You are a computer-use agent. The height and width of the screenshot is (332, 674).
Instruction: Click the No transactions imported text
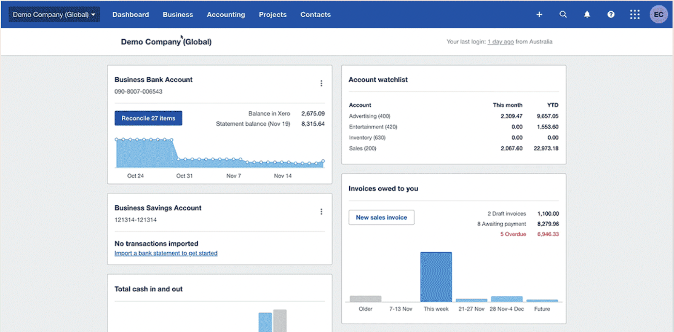click(156, 244)
